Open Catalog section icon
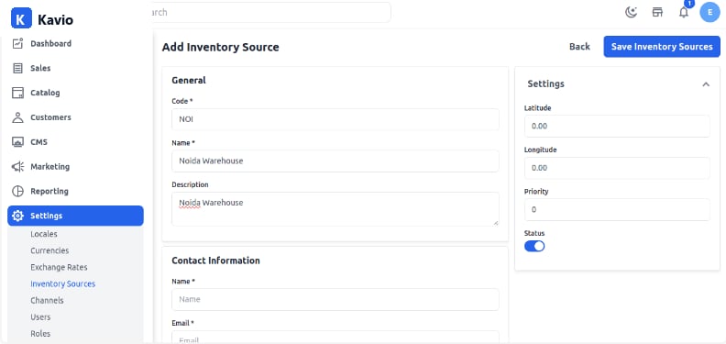This screenshot has width=726, height=344. (17, 93)
